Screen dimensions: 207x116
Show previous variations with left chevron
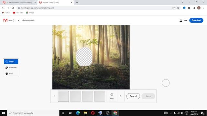[54, 96]
